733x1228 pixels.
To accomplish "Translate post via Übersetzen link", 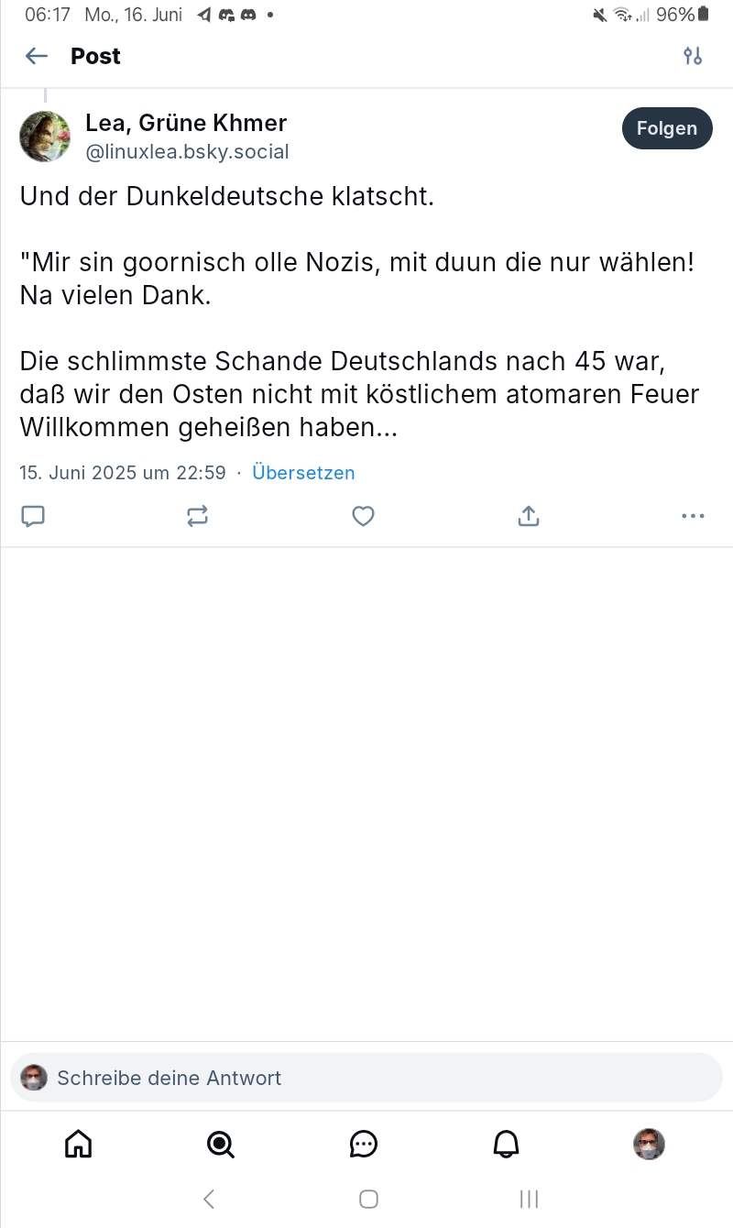I will click(303, 473).
